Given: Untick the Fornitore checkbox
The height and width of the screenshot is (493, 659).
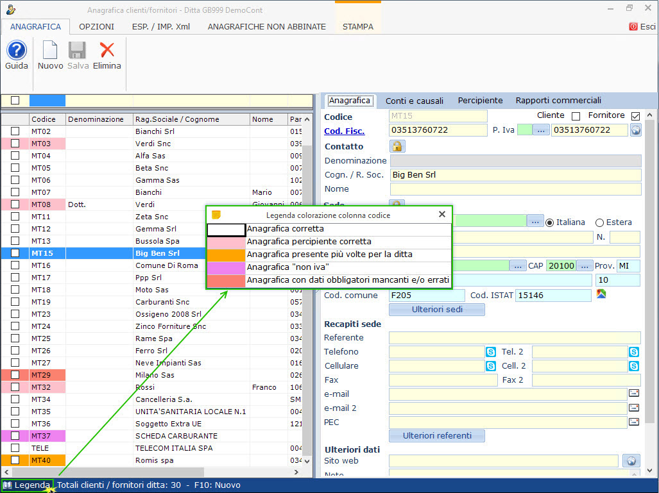Looking at the screenshot, I should click(635, 116).
